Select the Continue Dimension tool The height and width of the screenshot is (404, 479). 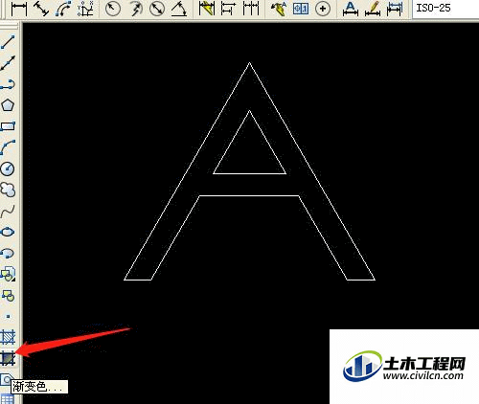(251, 9)
